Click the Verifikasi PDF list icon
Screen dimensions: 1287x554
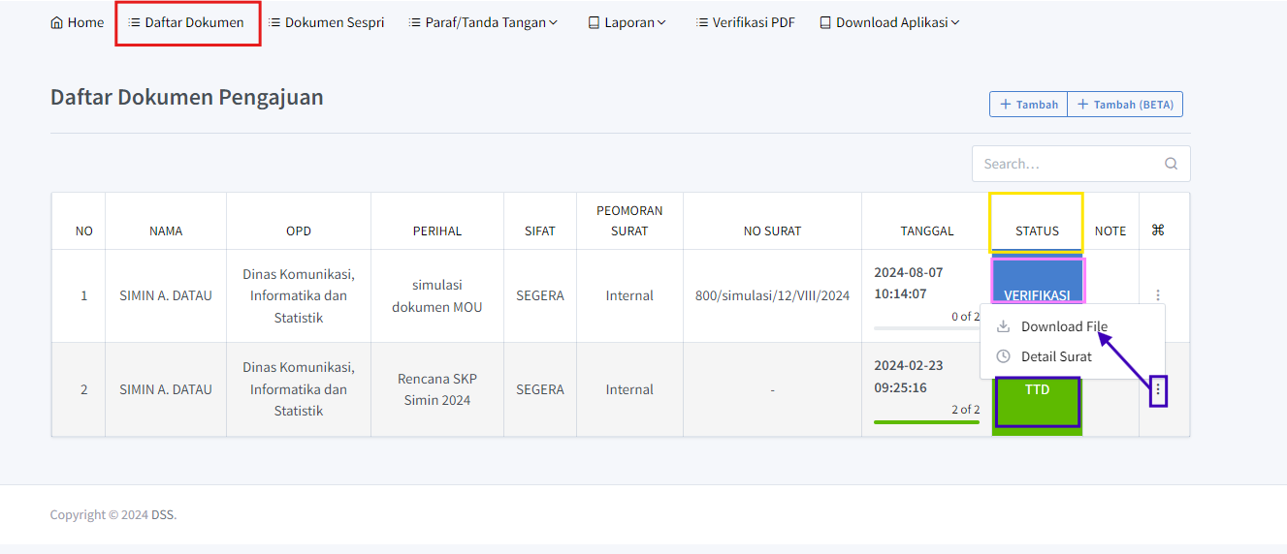click(701, 22)
